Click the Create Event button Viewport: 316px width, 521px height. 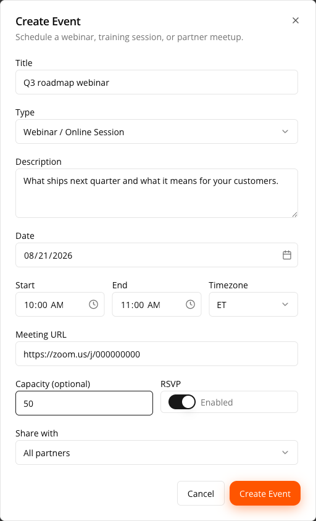(x=265, y=493)
